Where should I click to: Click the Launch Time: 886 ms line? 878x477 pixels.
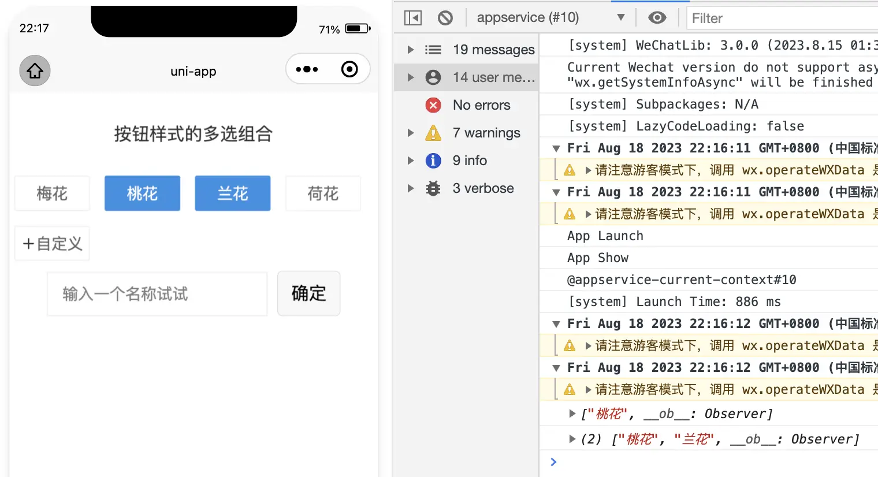[x=675, y=301]
